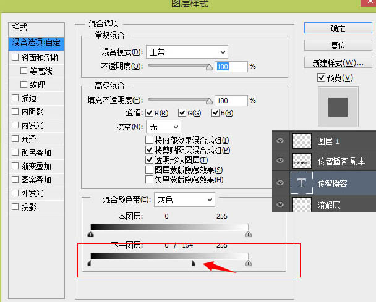
Task: Click 下一图层 left black half-triangle
Action: [89, 263]
